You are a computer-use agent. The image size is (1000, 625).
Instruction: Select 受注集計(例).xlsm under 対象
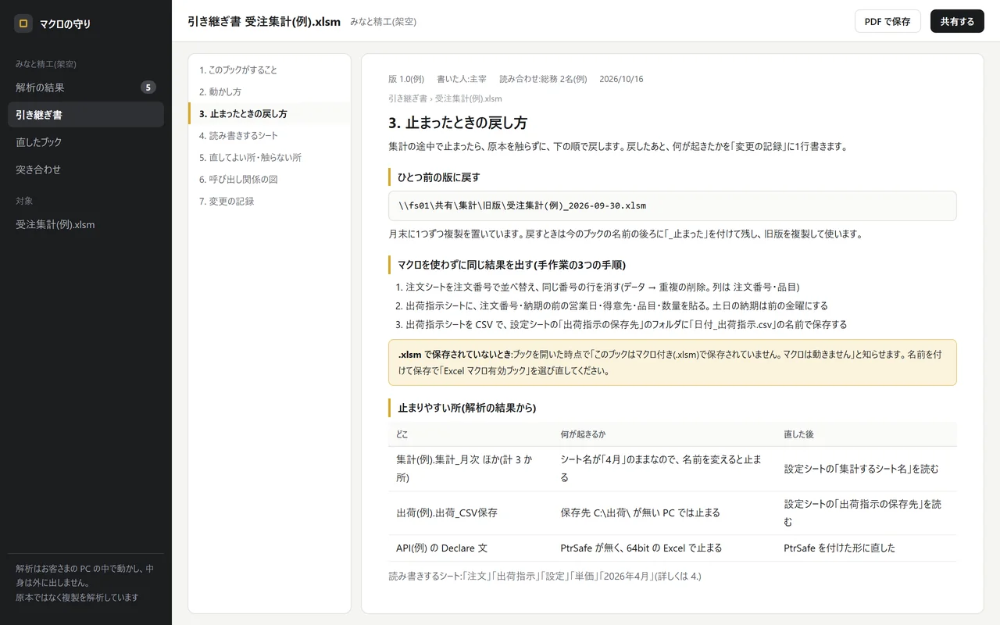tap(86, 224)
